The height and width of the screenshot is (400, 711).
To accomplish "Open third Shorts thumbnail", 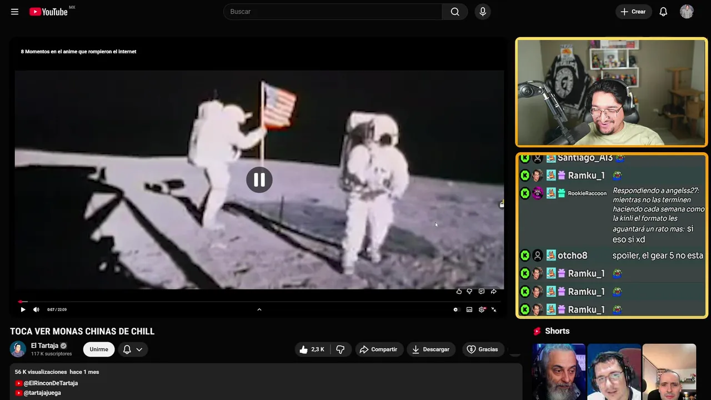I will pyautogui.click(x=669, y=372).
